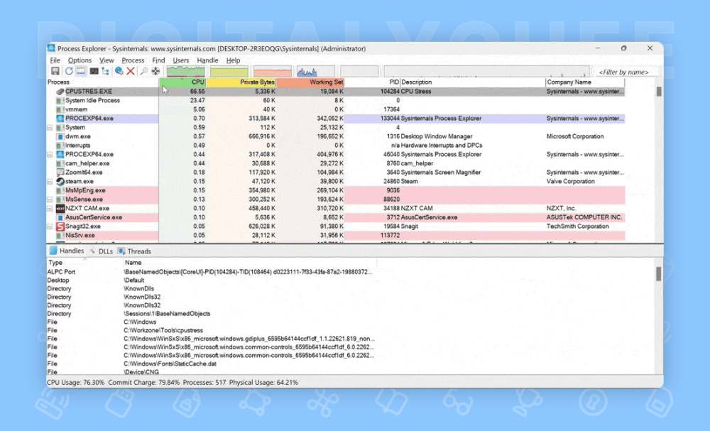Click the MsMpEng.exe process icon
Image resolution: width=710 pixels, height=431 pixels.
tap(60, 190)
